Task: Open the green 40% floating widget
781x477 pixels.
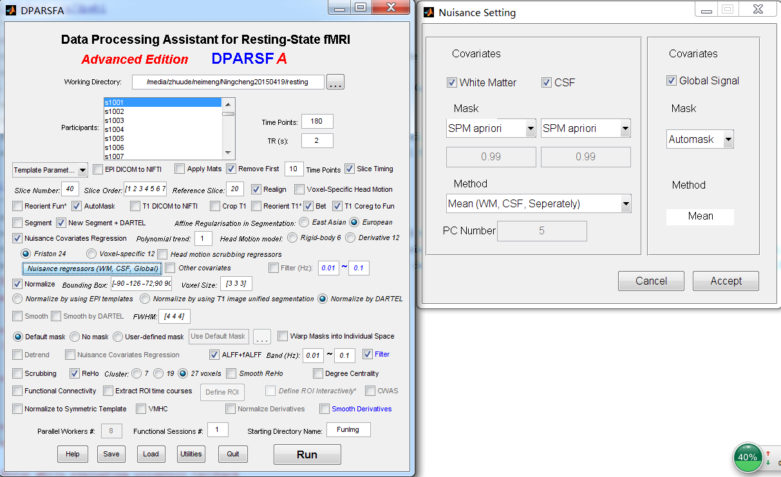Action: [748, 457]
